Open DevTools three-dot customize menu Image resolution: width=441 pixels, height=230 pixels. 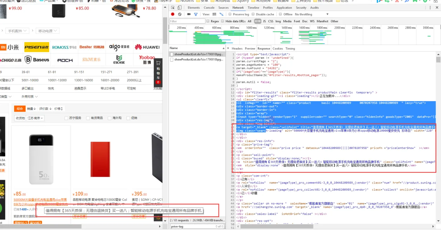430,8
